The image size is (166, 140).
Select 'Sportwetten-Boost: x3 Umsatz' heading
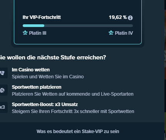click(45, 105)
